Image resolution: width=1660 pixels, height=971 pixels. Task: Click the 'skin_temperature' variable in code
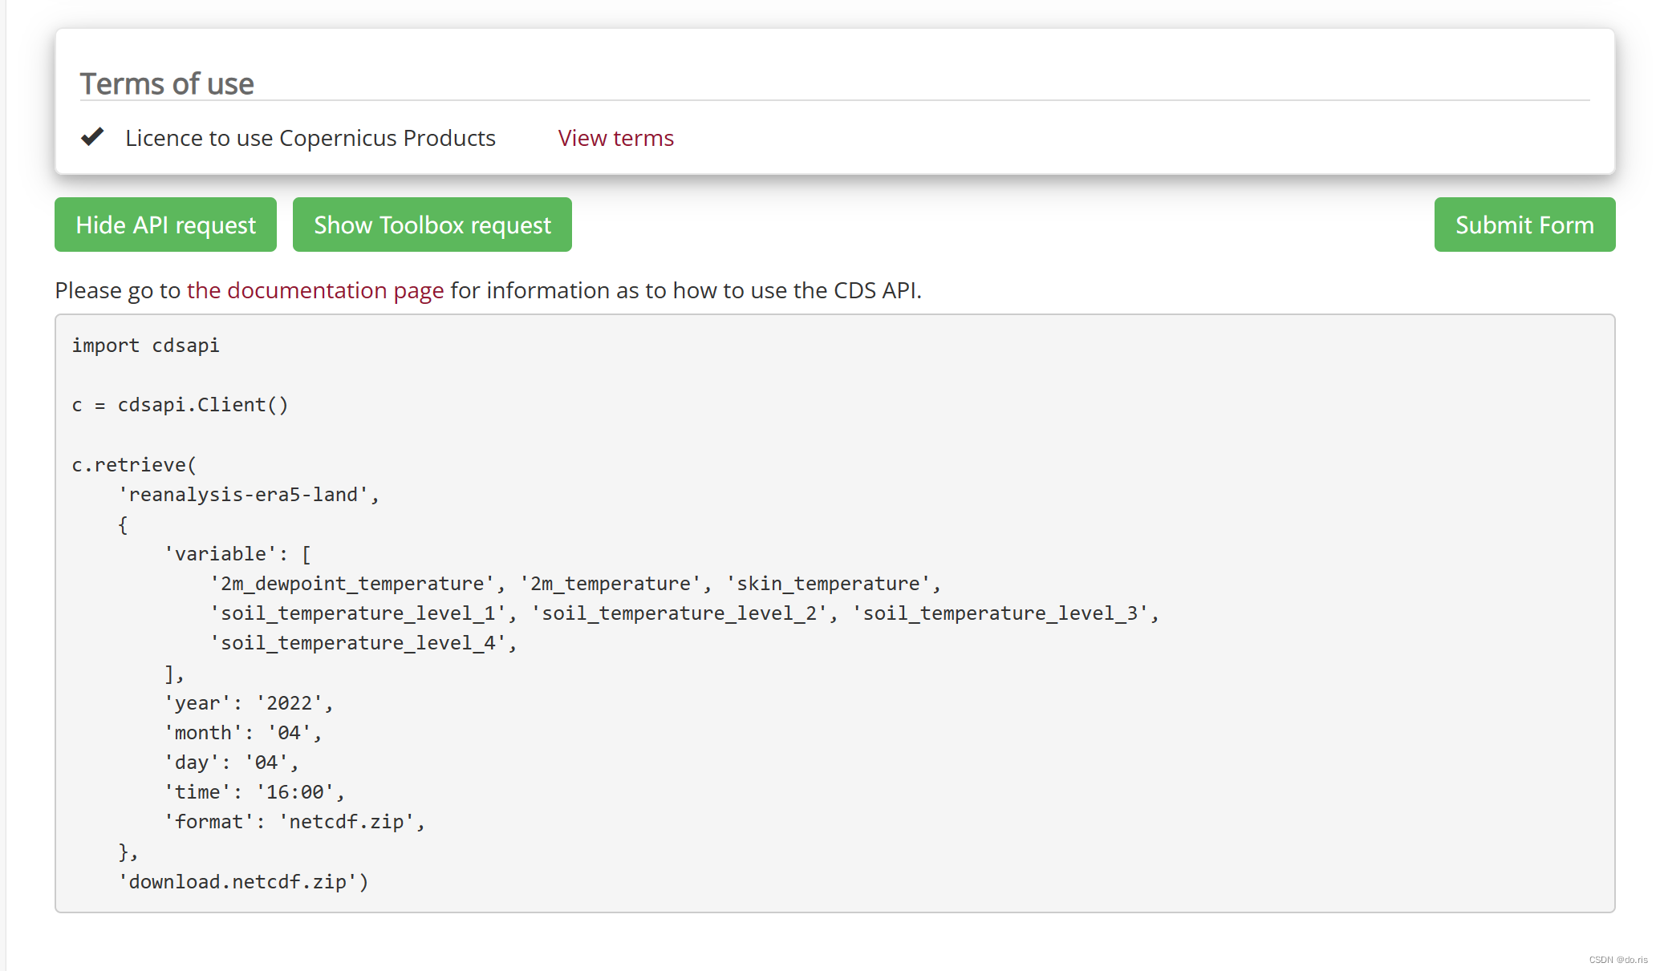827,584
